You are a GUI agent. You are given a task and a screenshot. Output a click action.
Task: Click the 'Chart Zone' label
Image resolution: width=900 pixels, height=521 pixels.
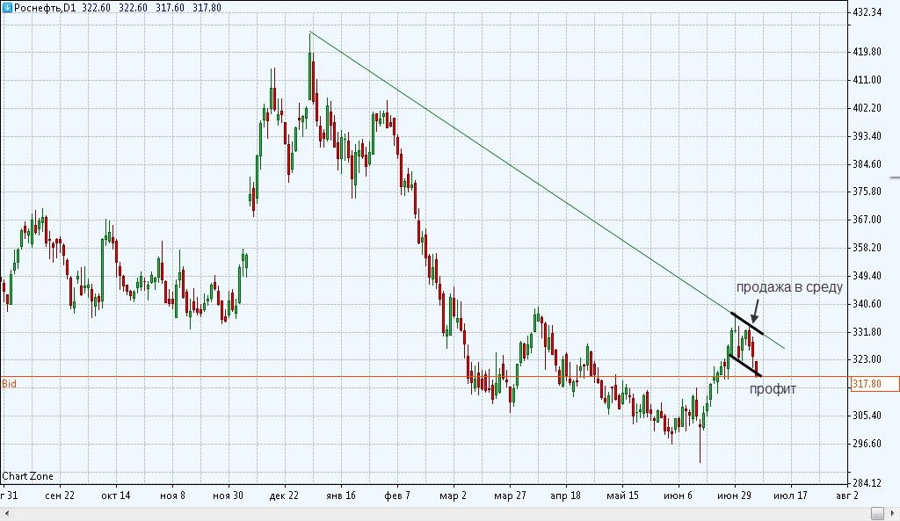[28, 476]
